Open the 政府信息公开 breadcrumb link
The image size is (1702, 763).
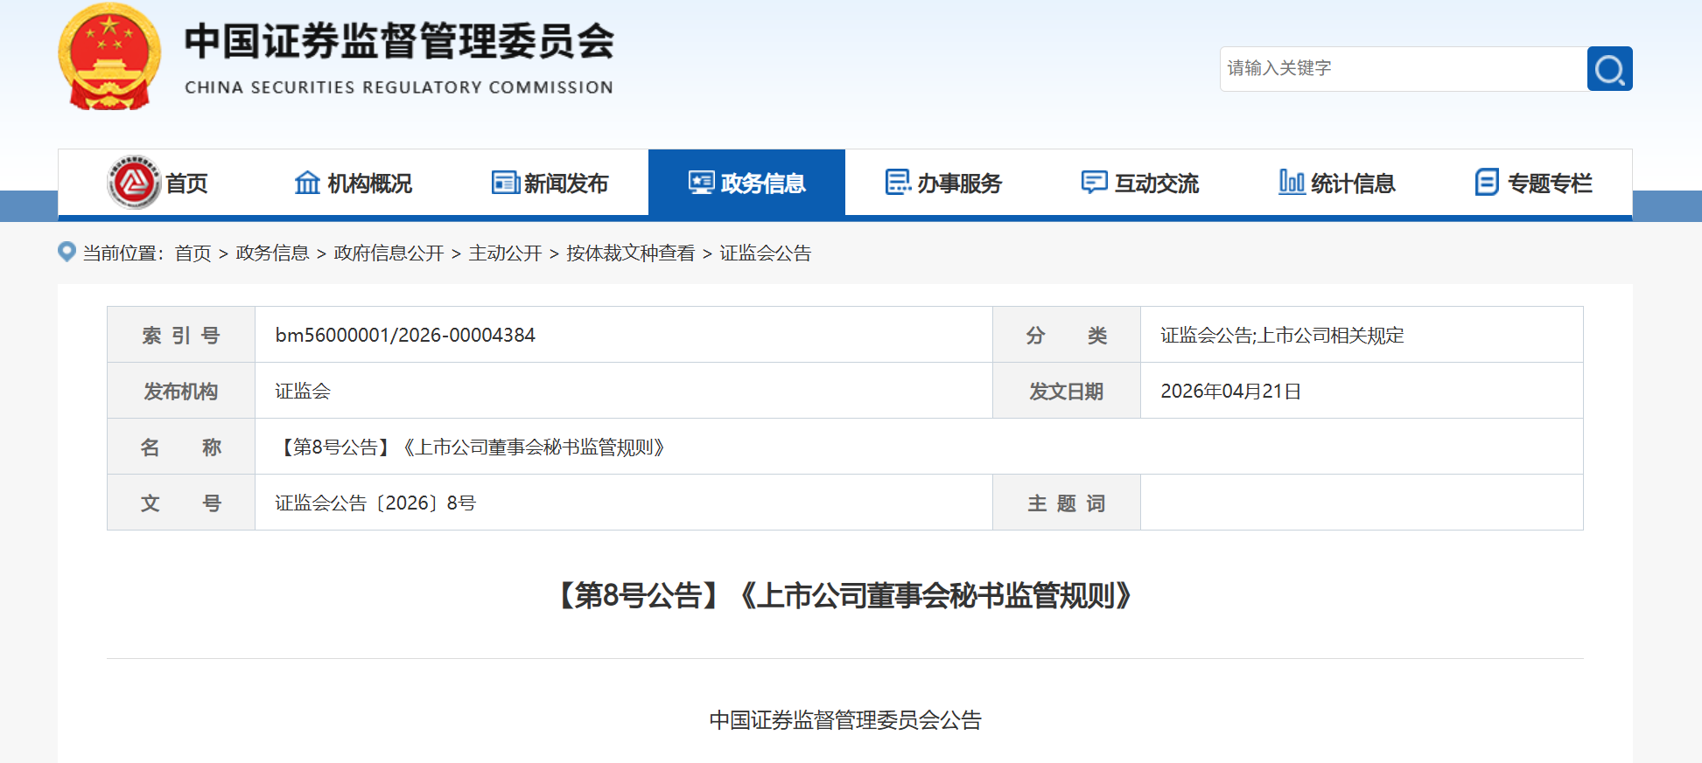pyautogui.click(x=389, y=253)
